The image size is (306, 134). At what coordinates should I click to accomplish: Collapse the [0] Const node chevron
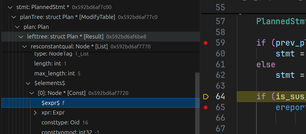(x=32, y=93)
